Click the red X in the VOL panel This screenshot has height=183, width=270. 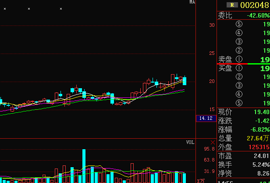(x=213, y=143)
